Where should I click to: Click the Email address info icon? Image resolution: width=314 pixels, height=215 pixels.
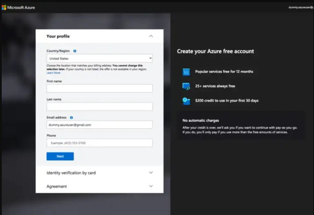(71, 118)
